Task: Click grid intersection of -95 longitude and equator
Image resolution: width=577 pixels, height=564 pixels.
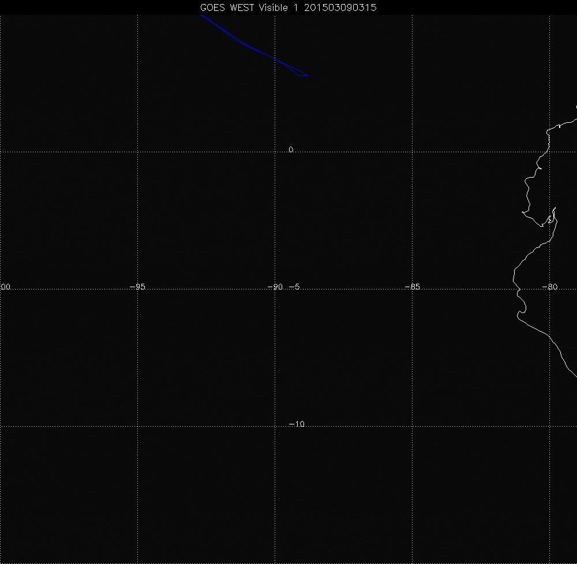Action: point(137,152)
